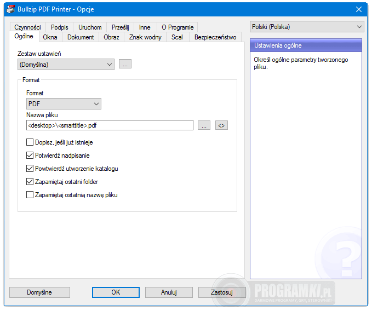372x311 pixels.
Task: Click the Domyślne button
Action: pyautogui.click(x=39, y=292)
